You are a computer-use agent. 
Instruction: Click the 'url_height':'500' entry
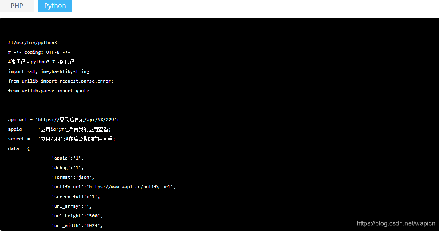tap(77, 216)
